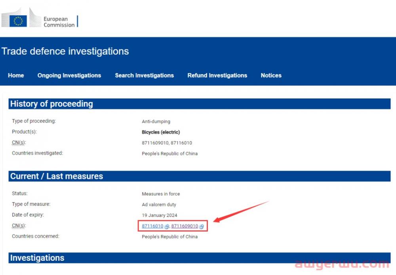Follow the 87116010 CN code link

152,226
